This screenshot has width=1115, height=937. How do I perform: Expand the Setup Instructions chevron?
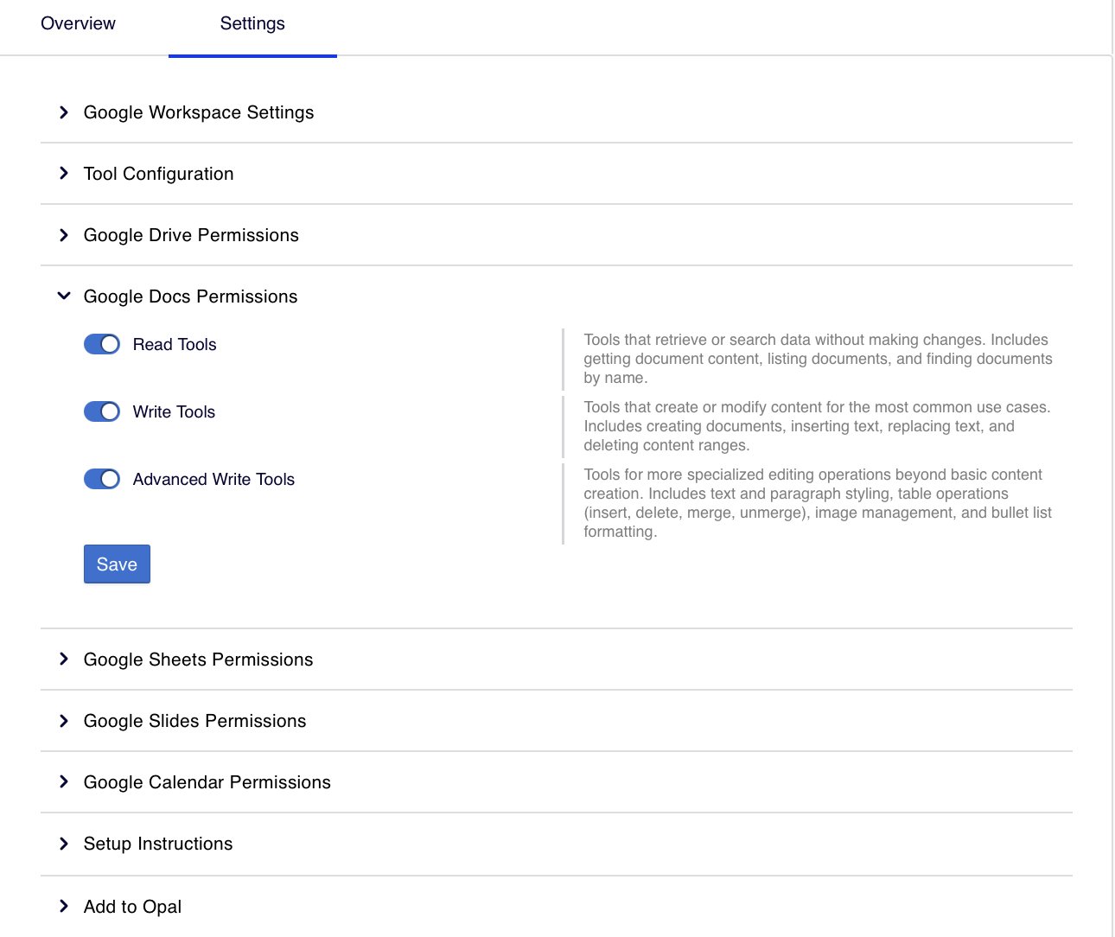coord(64,844)
